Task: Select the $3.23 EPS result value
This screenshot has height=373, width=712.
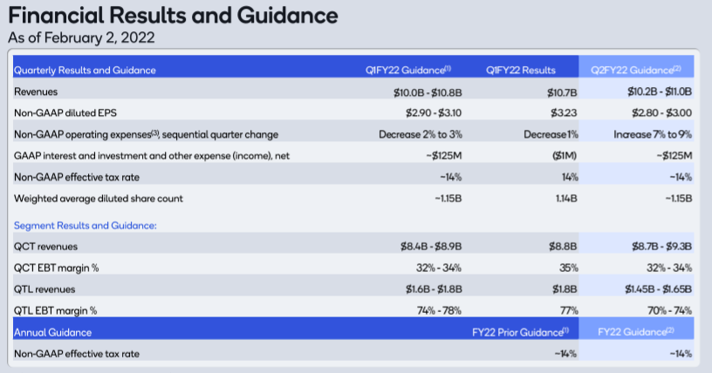Action: pos(565,112)
